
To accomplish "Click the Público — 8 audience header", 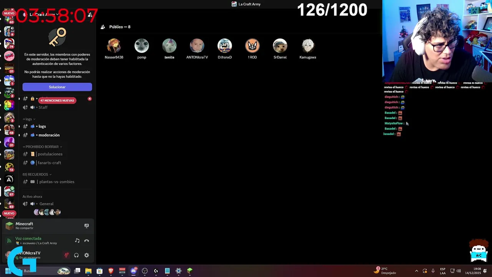I will pyautogui.click(x=120, y=27).
